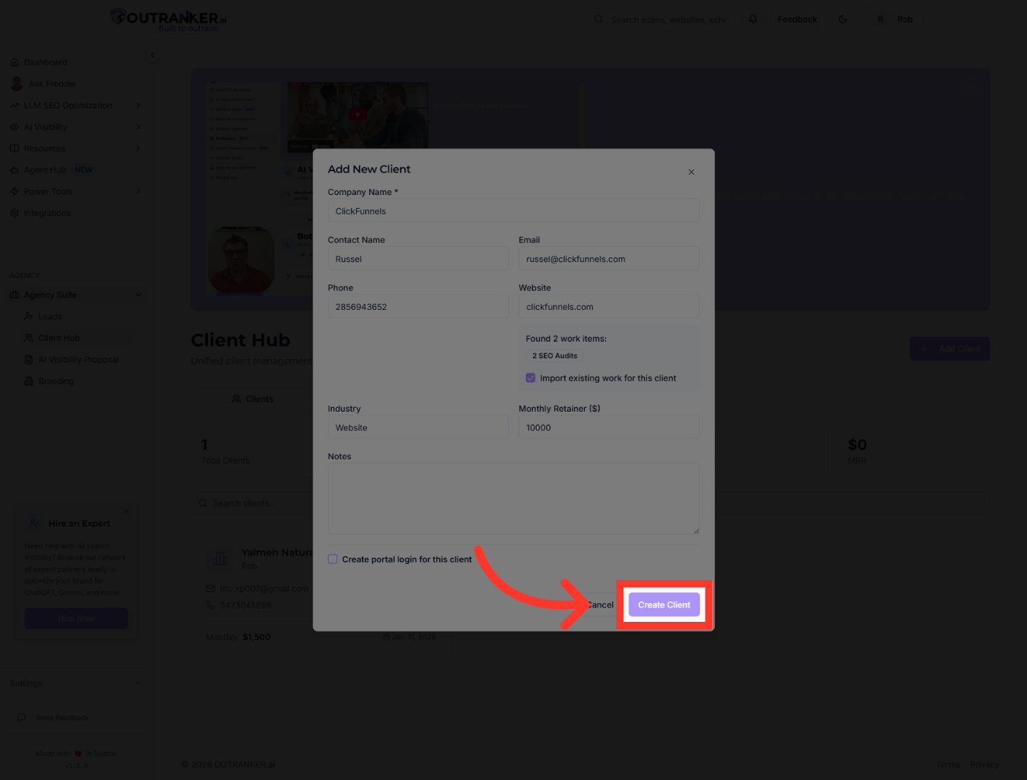Viewport: 1027px width, 780px height.
Task: Click the Send Feedback speech bubble icon
Action: (22, 718)
